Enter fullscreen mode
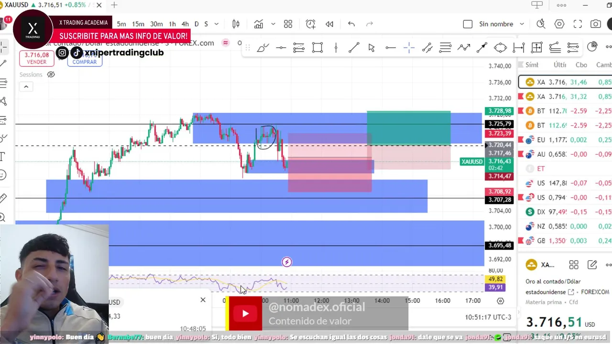Screen dimensions: 612x344 pyautogui.click(x=578, y=24)
